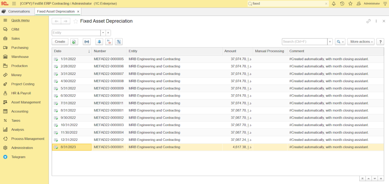Screen dimensions: 389x184
Task: Open document structure hierarchy icon
Action: click(x=119, y=42)
